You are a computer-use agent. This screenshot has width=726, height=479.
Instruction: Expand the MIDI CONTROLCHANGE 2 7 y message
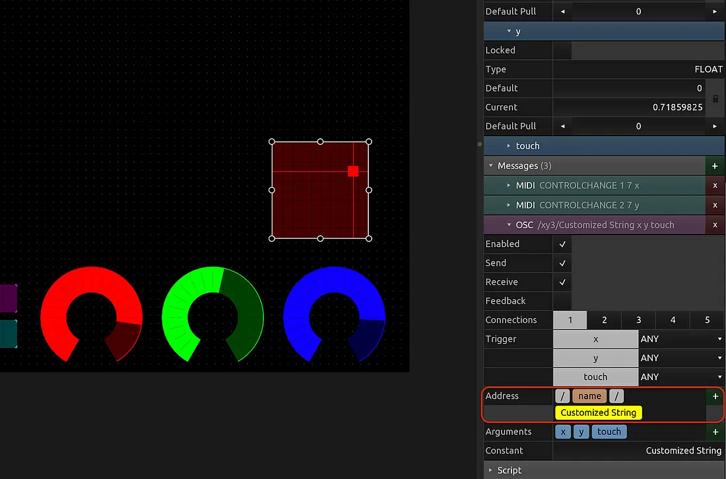tap(509, 206)
